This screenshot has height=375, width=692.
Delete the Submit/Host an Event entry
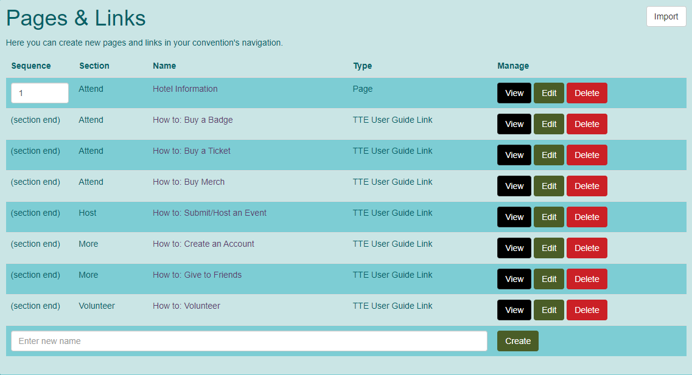tap(587, 217)
